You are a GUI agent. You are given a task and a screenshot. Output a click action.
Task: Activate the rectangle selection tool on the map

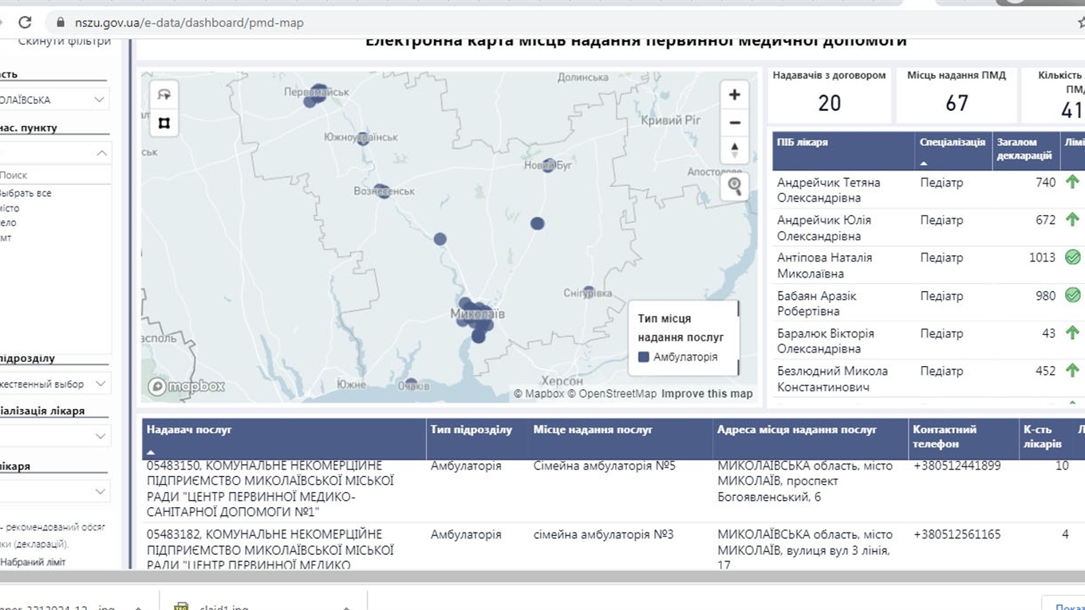pos(164,123)
